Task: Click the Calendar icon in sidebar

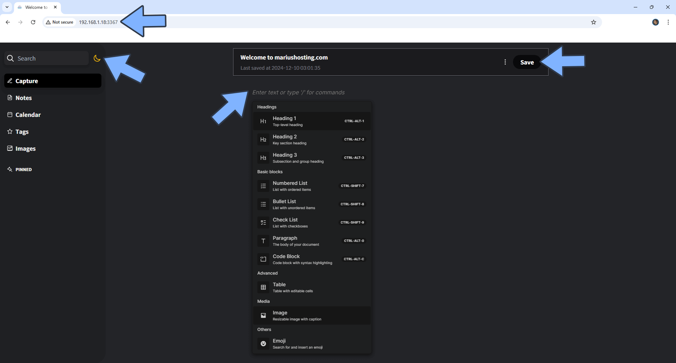Action: tap(10, 114)
